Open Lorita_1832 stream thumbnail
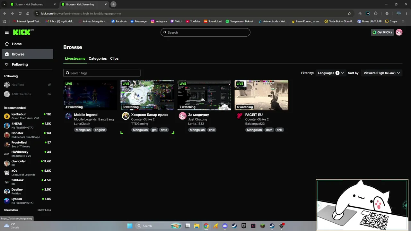This screenshot has width=411, height=231. [204, 95]
